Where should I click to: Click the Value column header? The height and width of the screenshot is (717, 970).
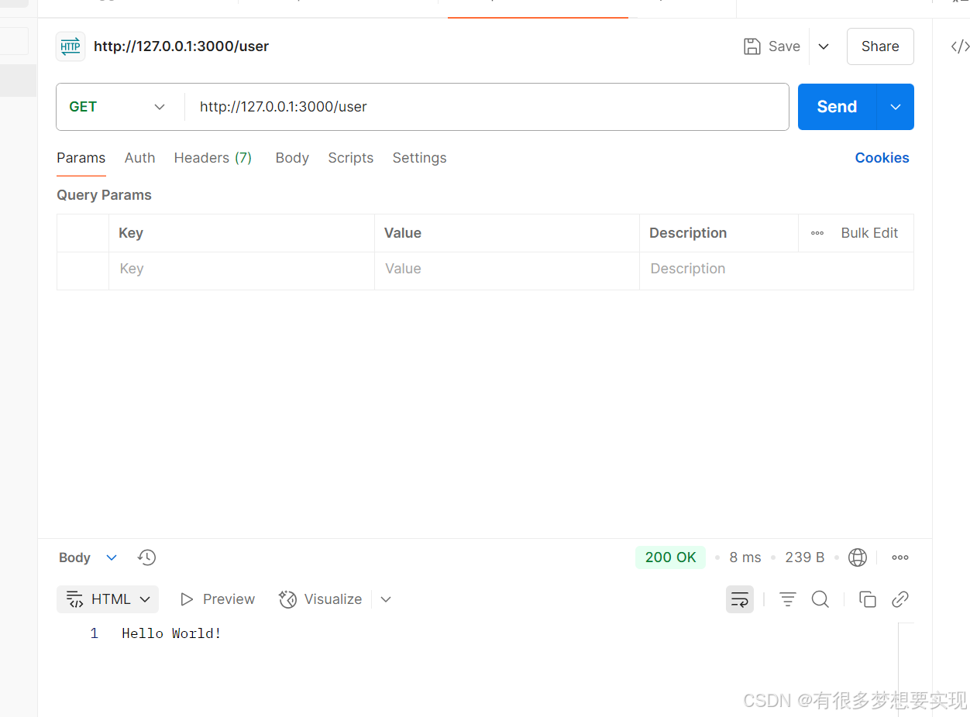[403, 233]
